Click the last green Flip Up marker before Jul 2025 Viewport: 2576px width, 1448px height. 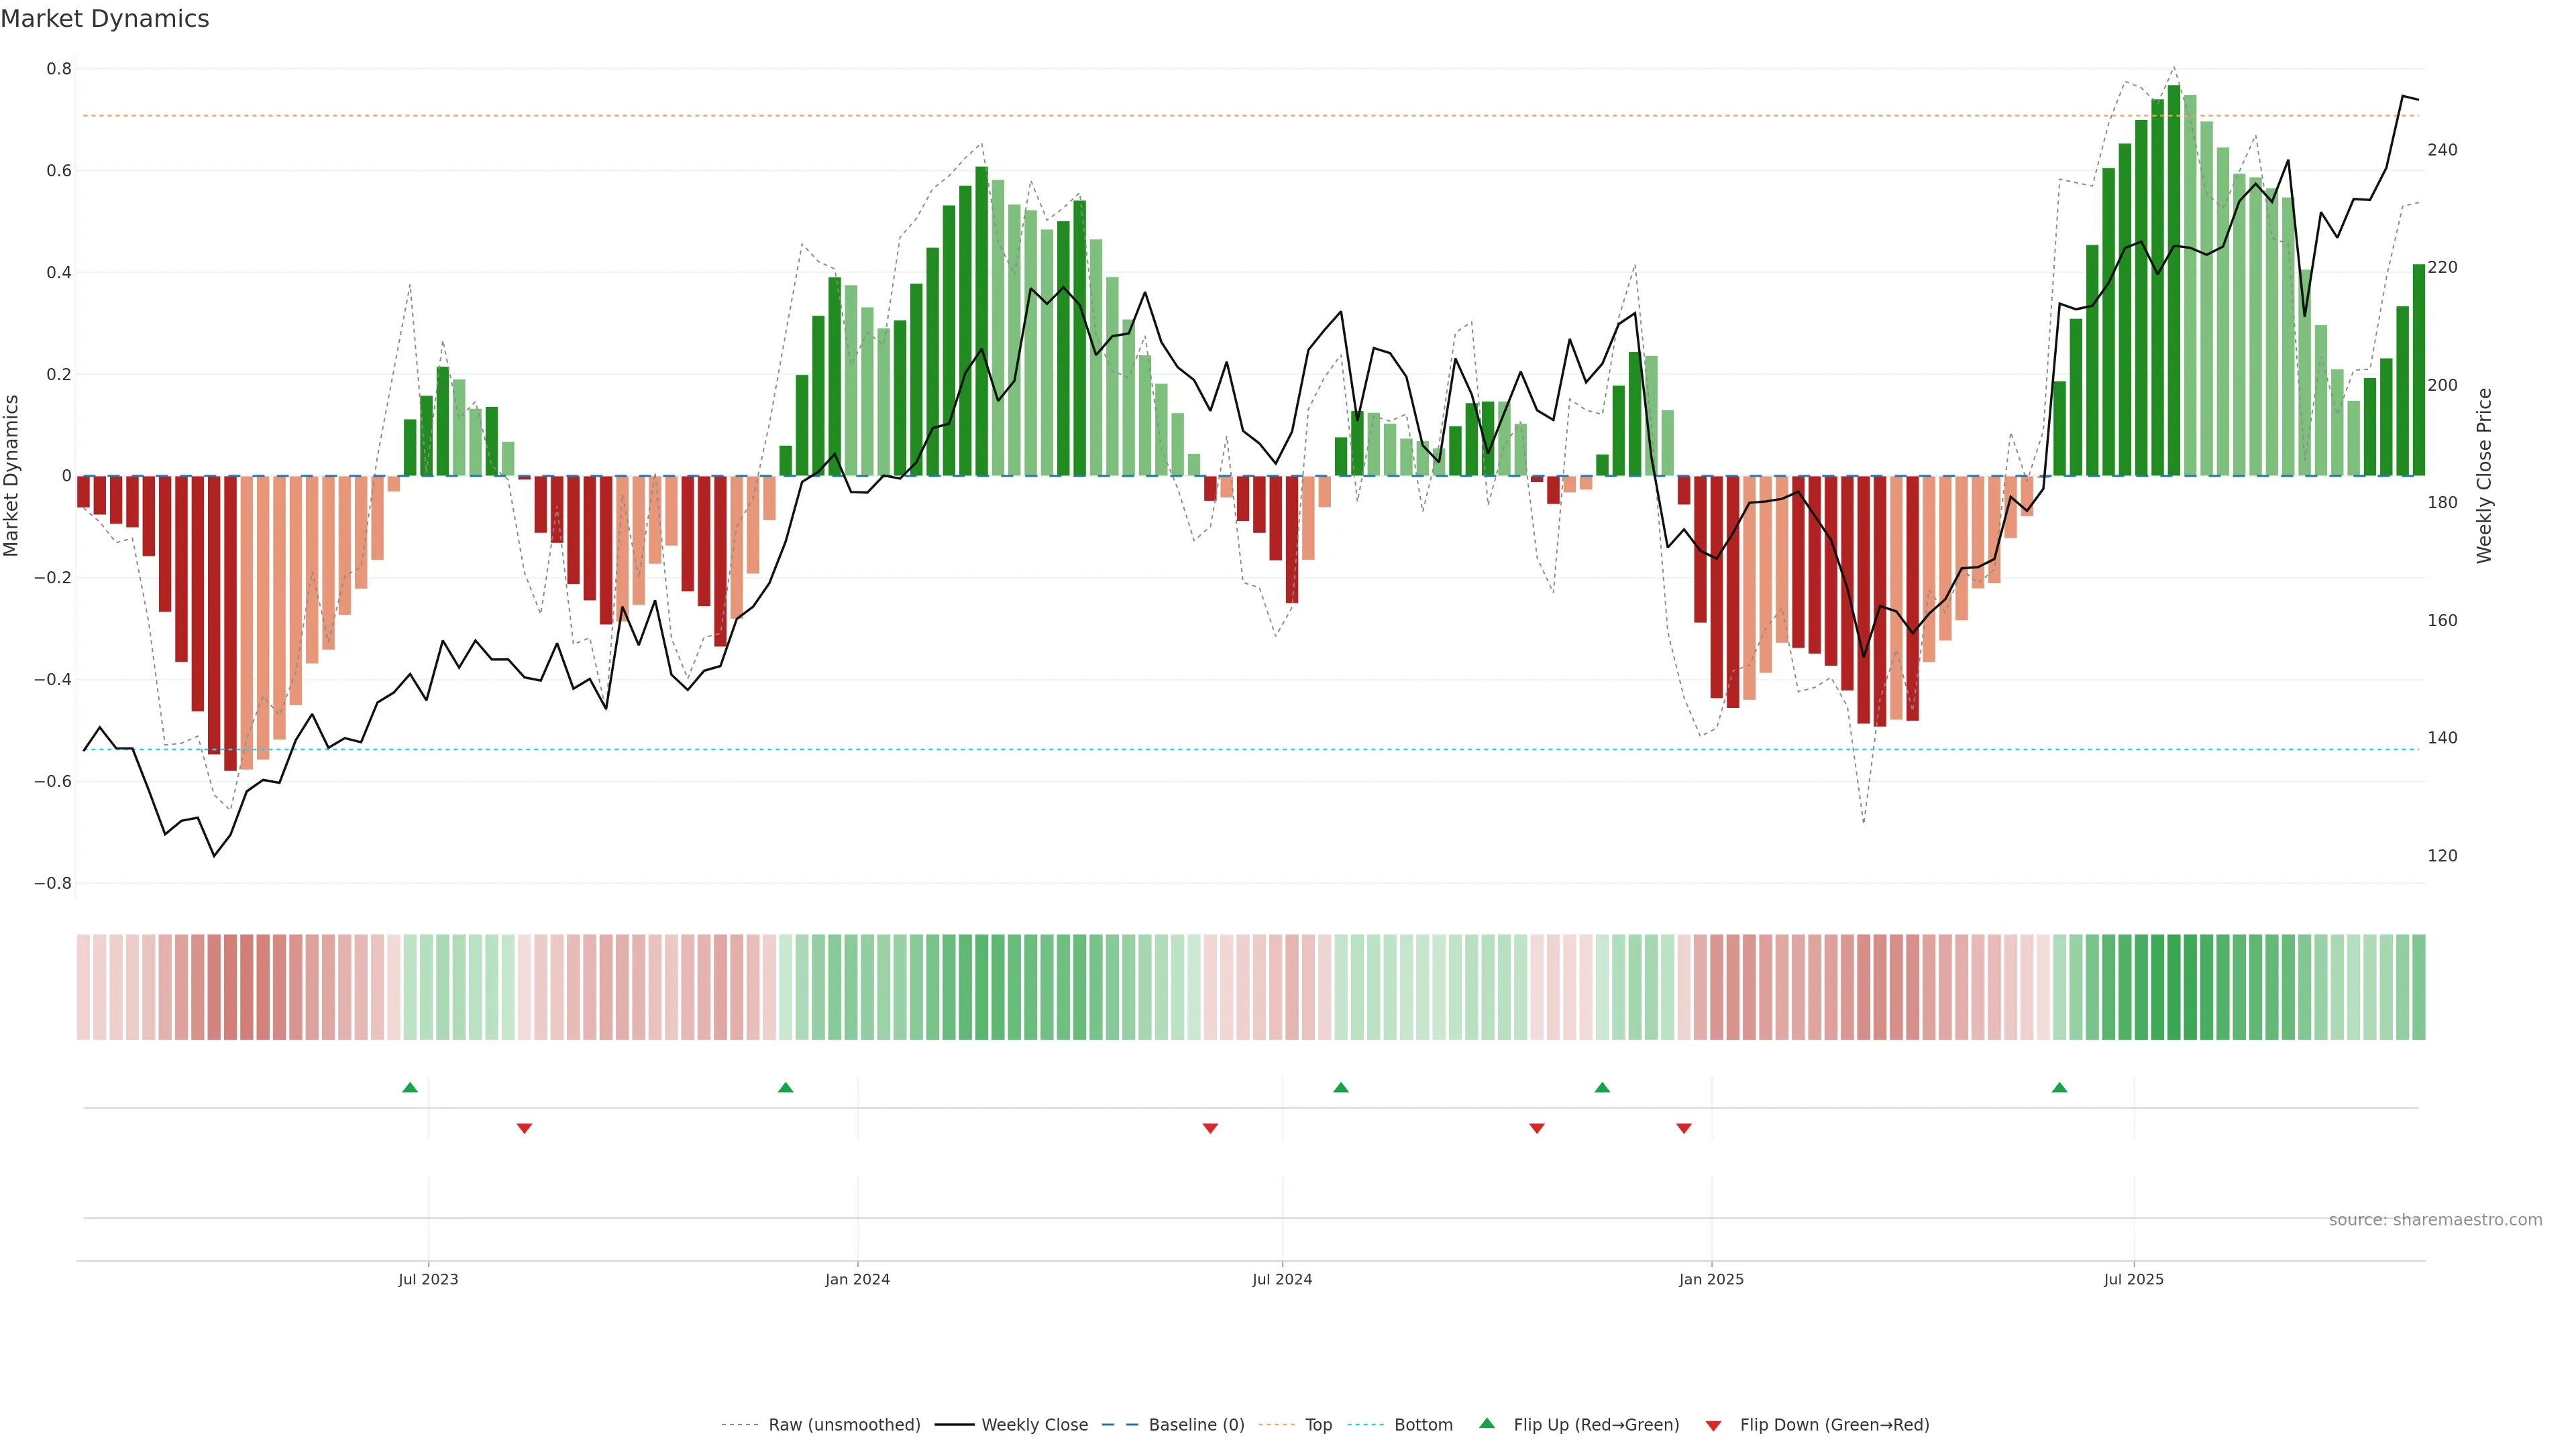(x=2059, y=1087)
